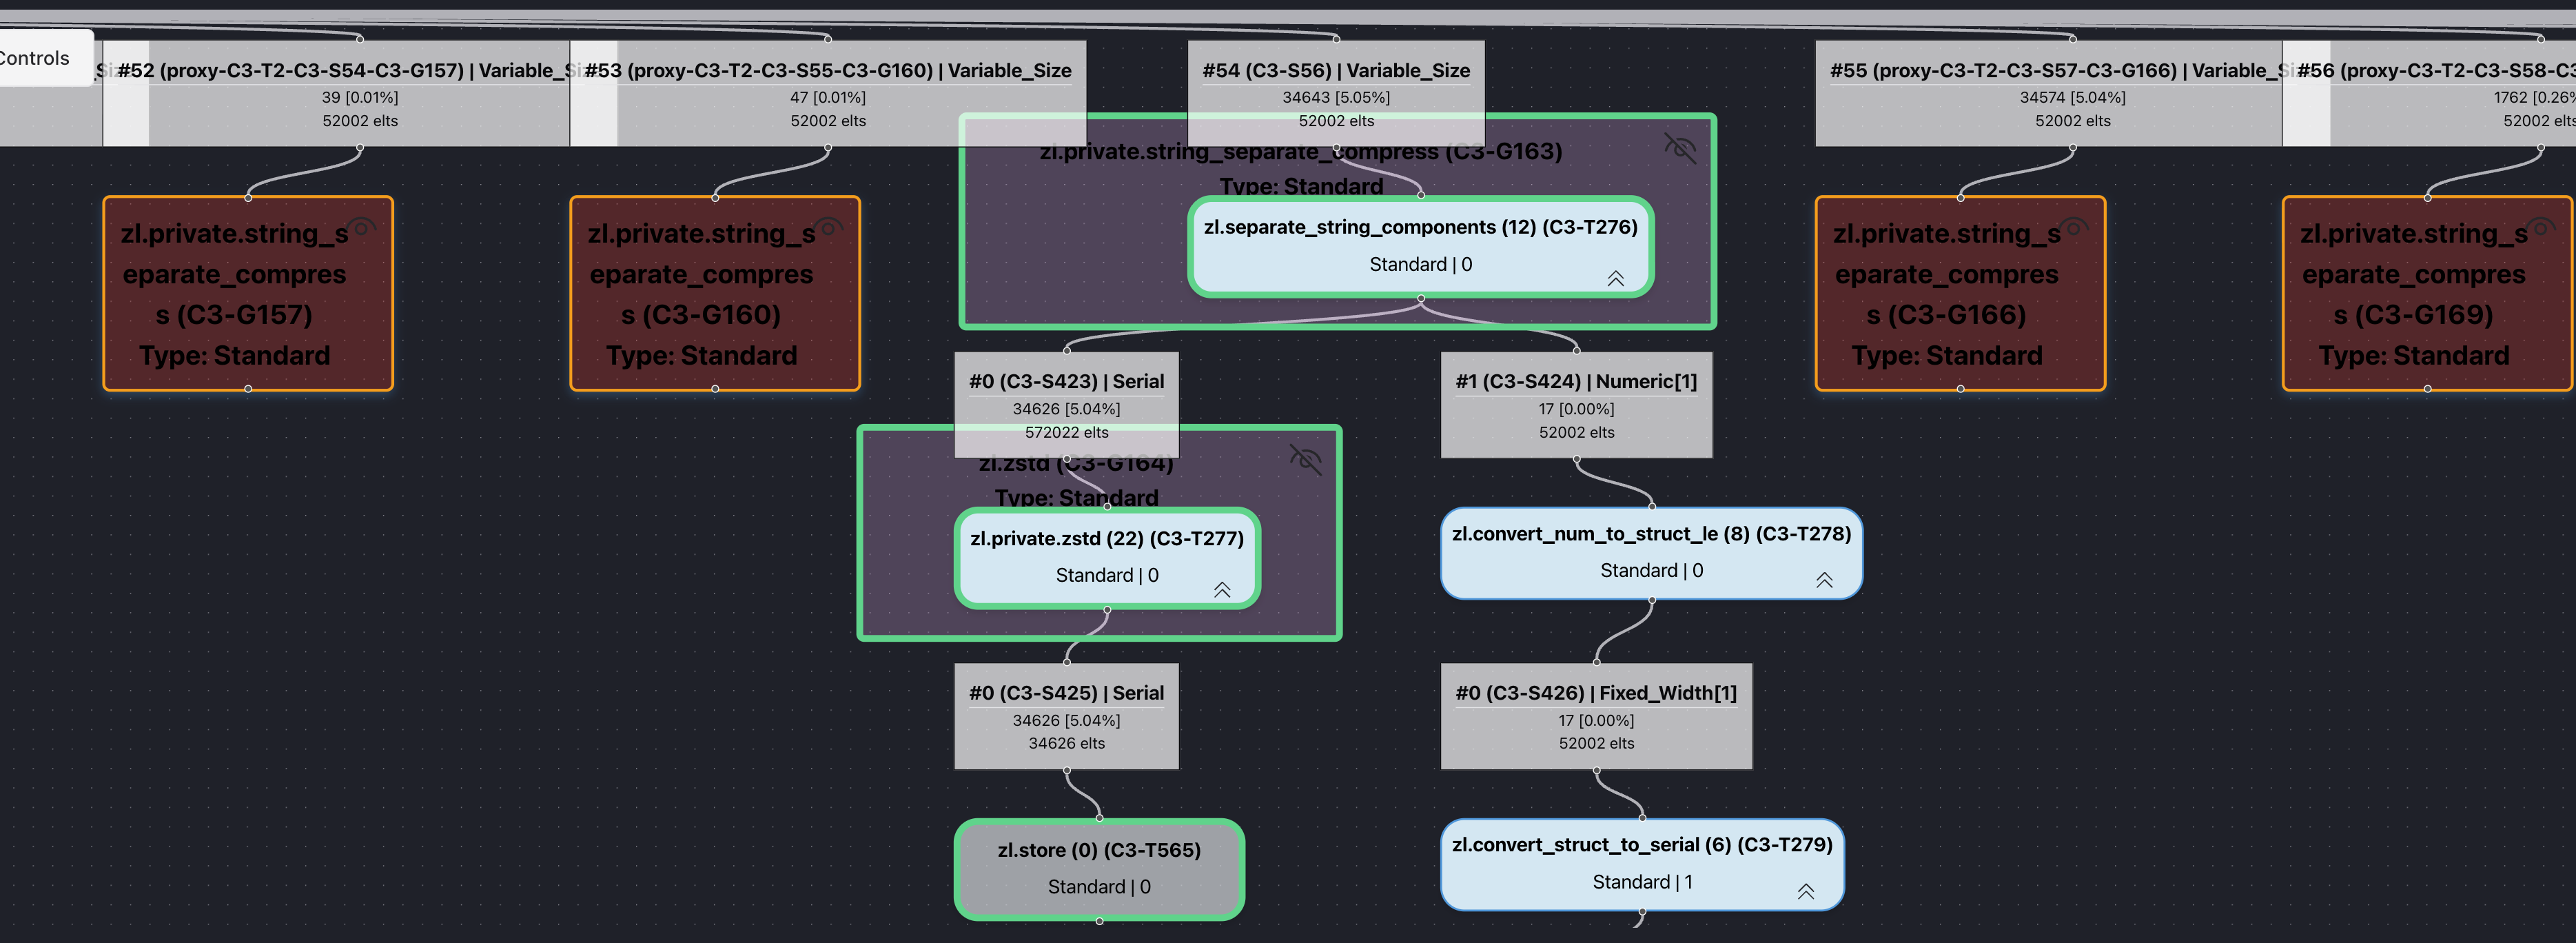
Task: Click eye icon on C3-G169 group node
Action: click(x=2542, y=227)
